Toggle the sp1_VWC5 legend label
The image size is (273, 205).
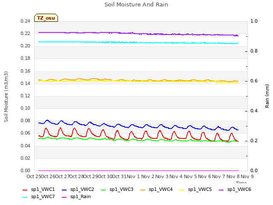[200, 190]
